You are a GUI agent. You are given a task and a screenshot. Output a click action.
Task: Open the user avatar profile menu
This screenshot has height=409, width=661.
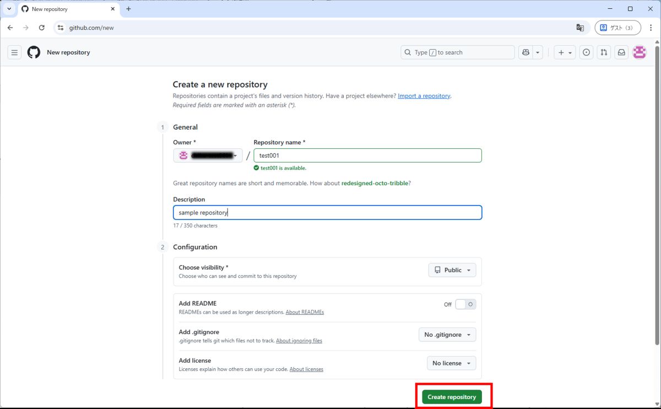(639, 52)
